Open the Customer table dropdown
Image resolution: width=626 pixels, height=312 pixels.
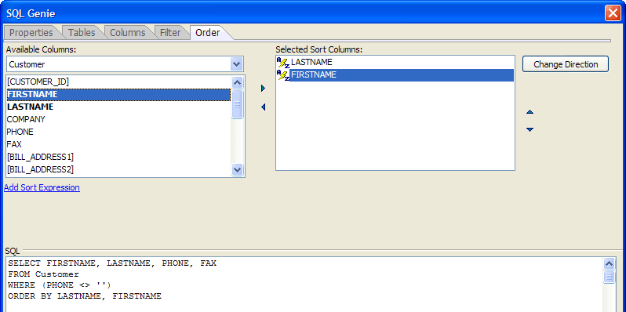click(x=237, y=63)
